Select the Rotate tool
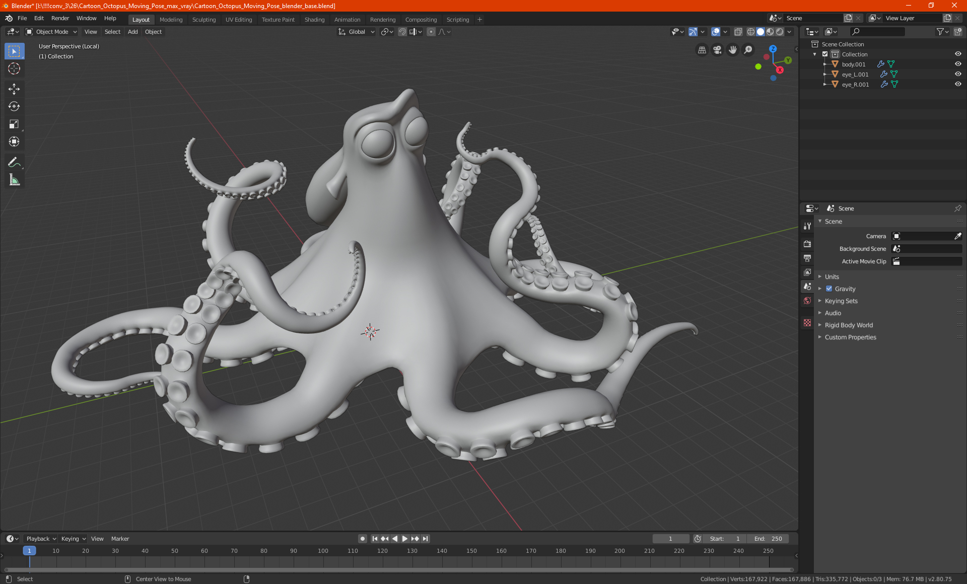Image resolution: width=967 pixels, height=584 pixels. [14, 107]
